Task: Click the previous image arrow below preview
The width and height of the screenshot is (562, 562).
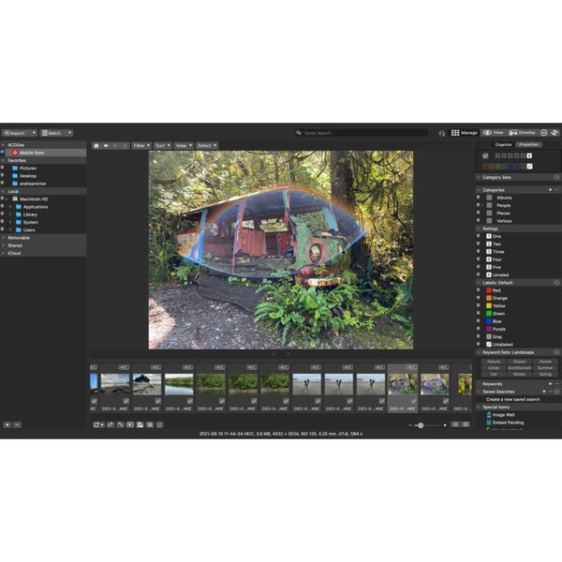Action: coord(274,354)
